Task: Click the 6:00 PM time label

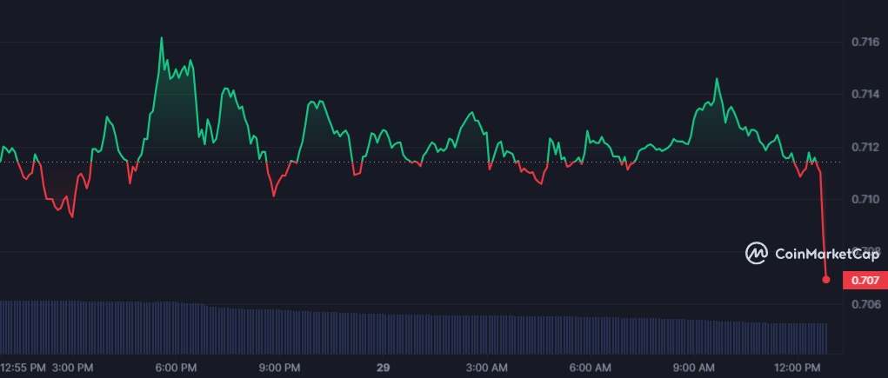Action: pyautogui.click(x=176, y=368)
